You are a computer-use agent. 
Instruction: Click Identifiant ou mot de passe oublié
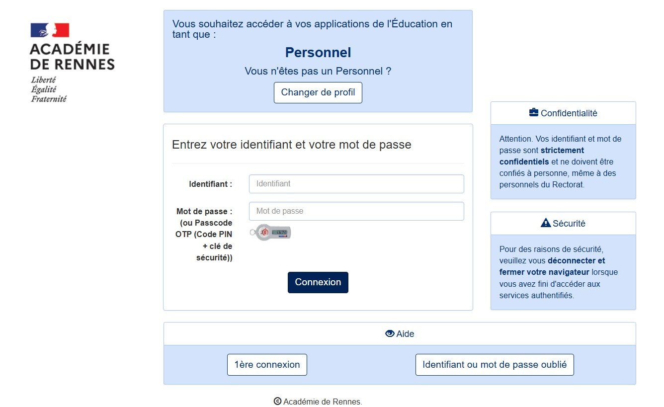click(x=495, y=364)
